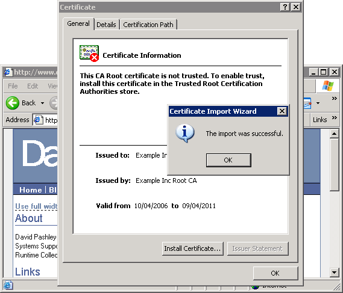The image size is (343, 293).
Task: Minimize the Internet Explorer window
Action: tap(313, 72)
